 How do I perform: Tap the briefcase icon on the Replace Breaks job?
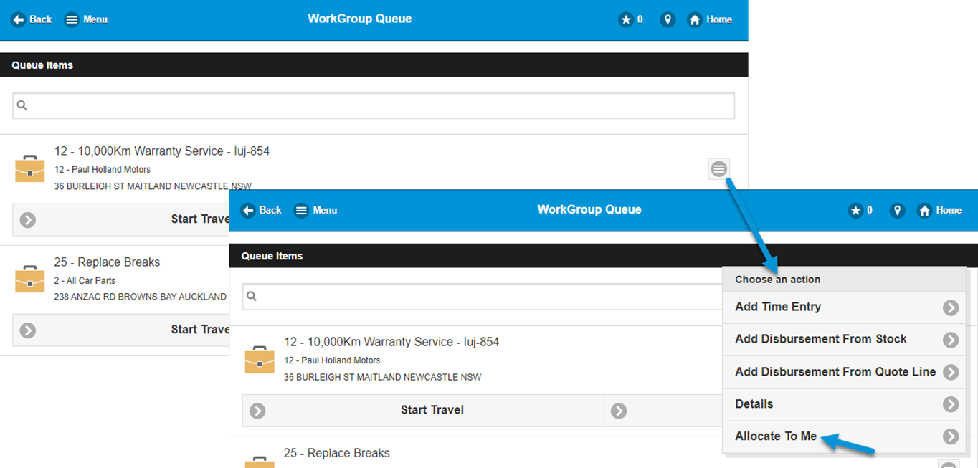(x=29, y=279)
